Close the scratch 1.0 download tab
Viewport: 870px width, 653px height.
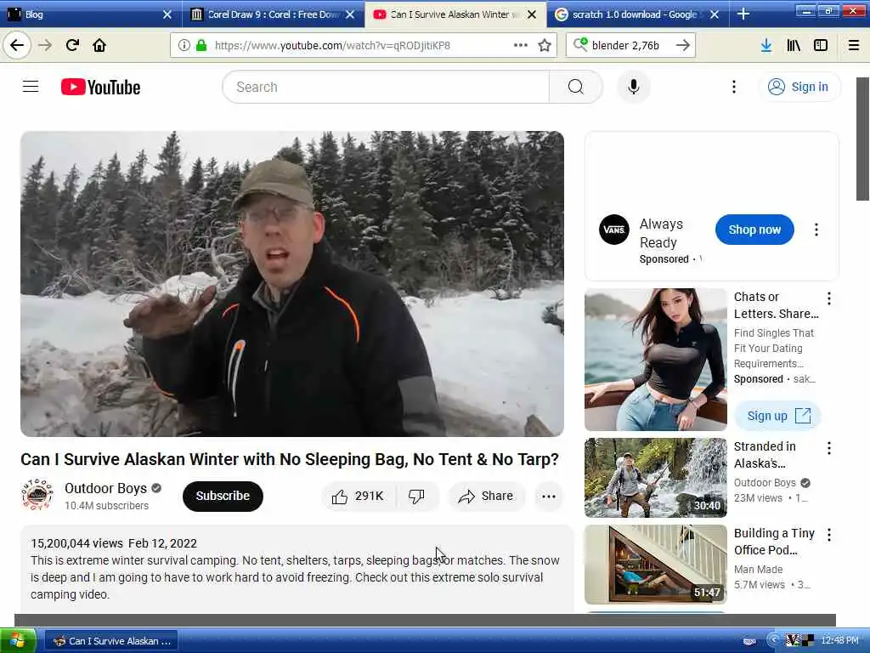(715, 14)
